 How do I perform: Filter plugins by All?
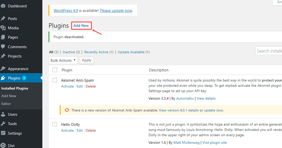pyautogui.click(x=51, y=52)
